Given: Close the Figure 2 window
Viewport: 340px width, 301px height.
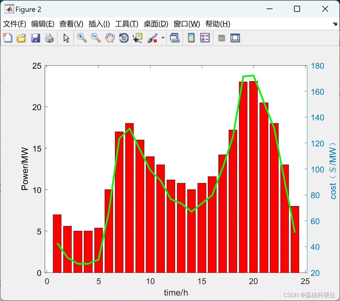Looking at the screenshot, I should [325, 9].
